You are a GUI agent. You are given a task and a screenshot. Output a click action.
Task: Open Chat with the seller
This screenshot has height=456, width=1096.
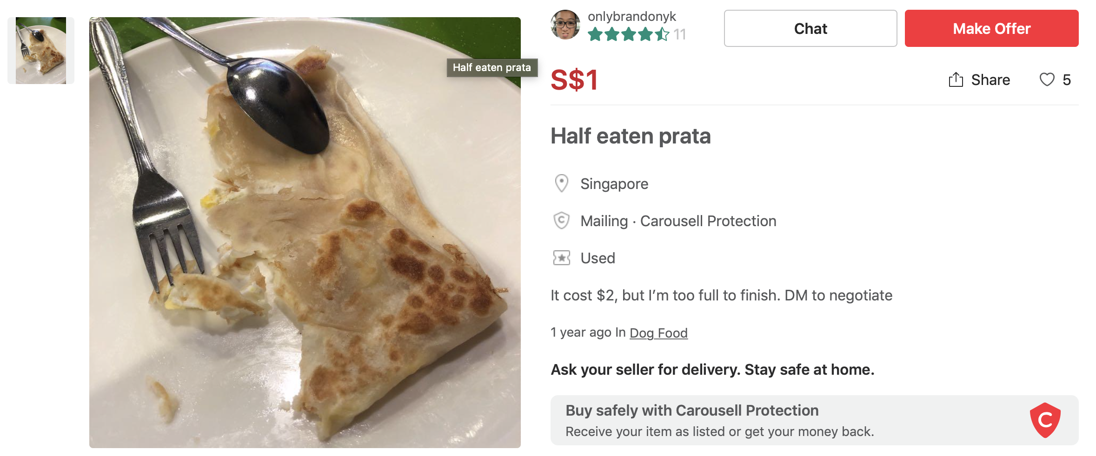(x=810, y=28)
